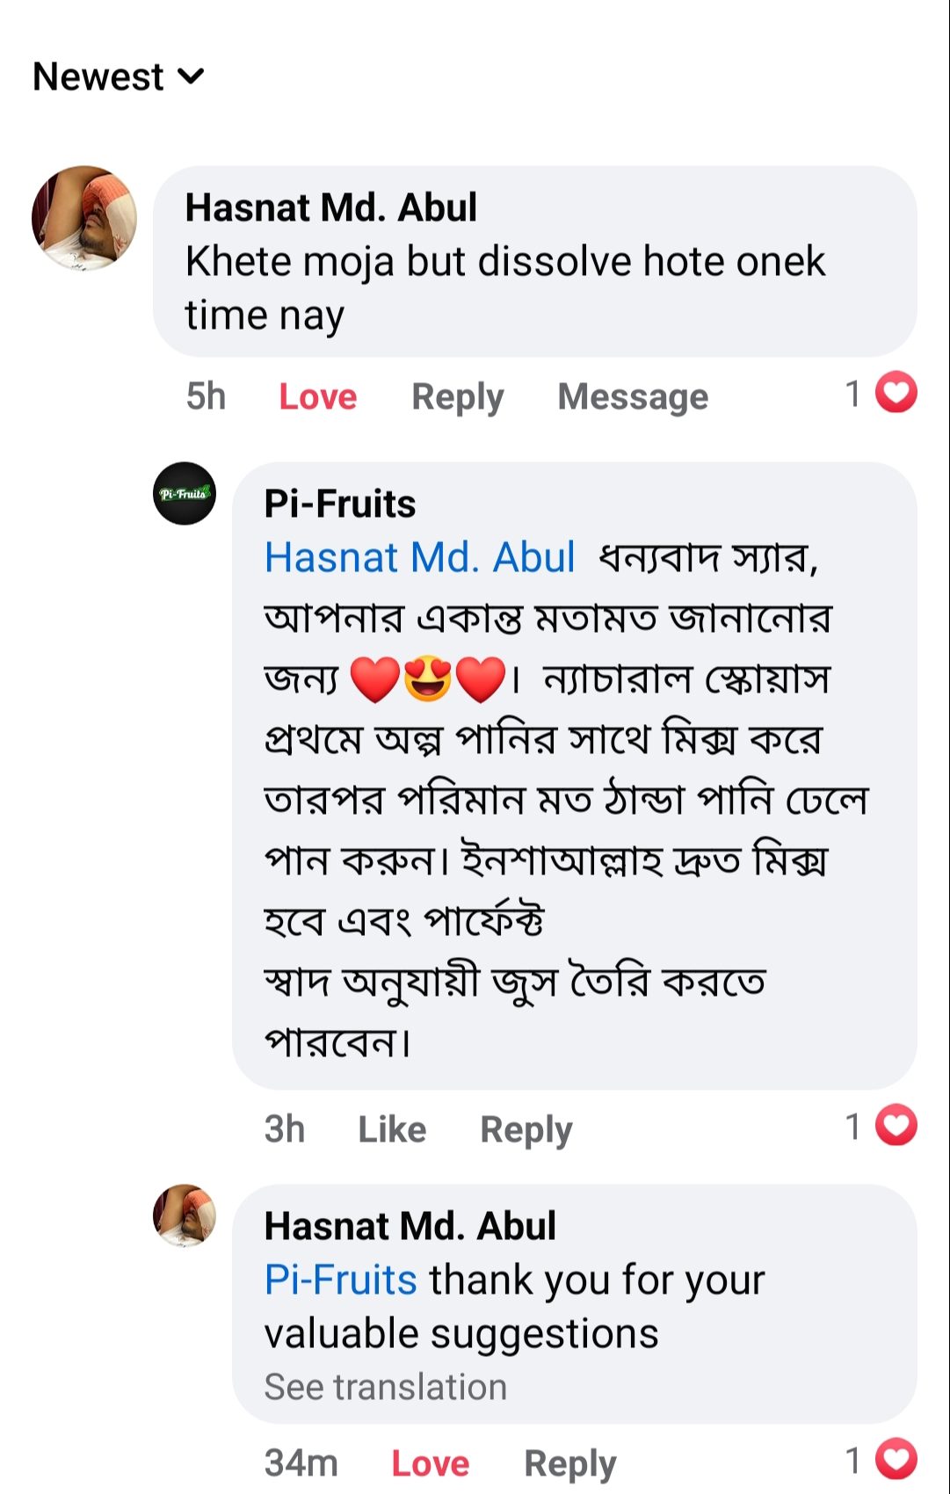Screen dimensions: 950x1494
Task: Open Hasnat Md. Abul name on first comment
Action: (330, 208)
